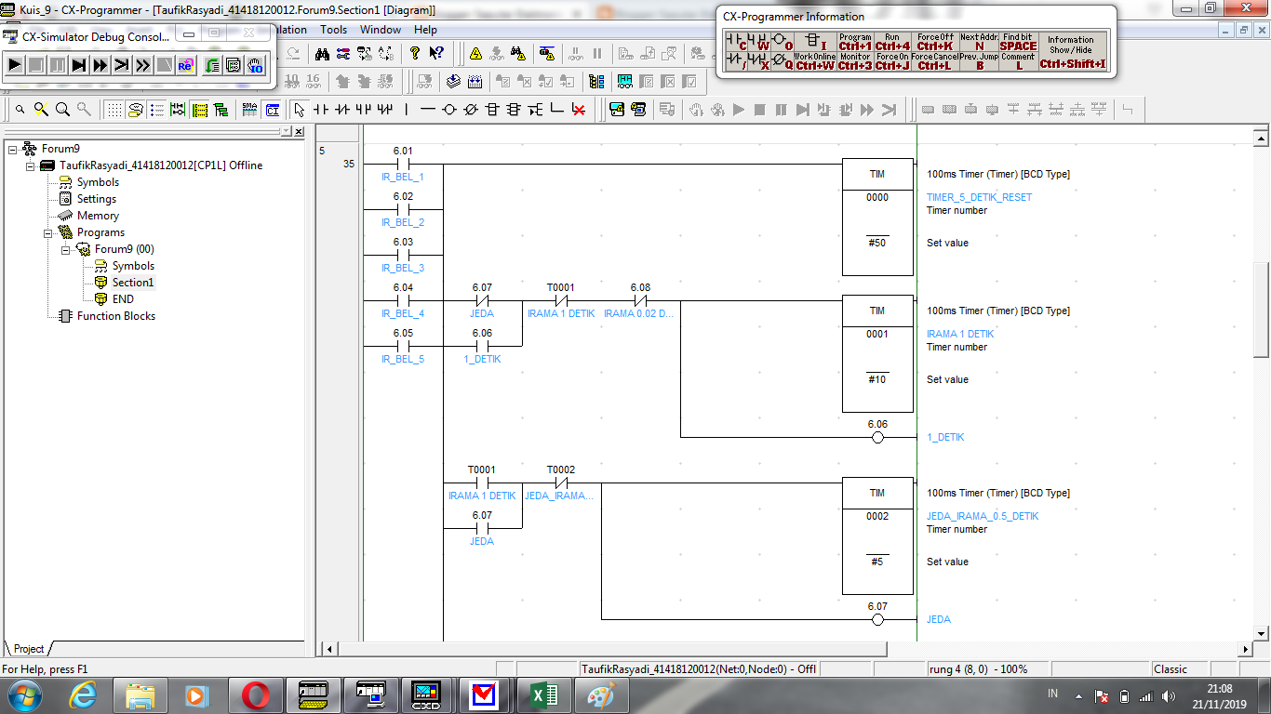Image resolution: width=1271 pixels, height=714 pixels.
Task: Click the Stop button on the CX-Simulator console
Action: 34,65
